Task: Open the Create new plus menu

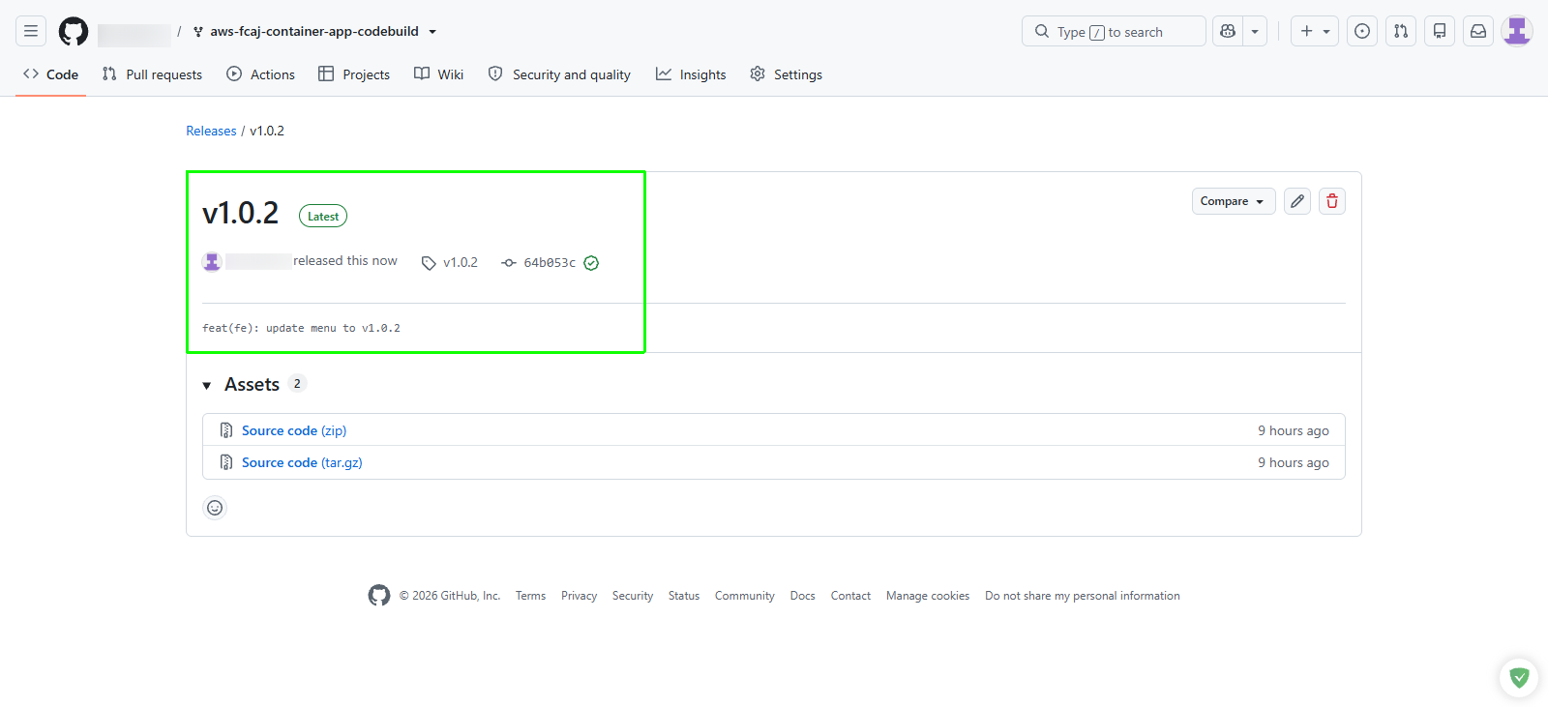Action: pos(1315,31)
